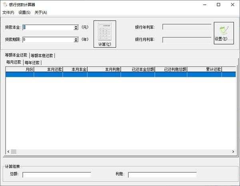Viewport: 240px width, 186px height.
Task: Click the 银行年利率 field
Action: [187, 27]
